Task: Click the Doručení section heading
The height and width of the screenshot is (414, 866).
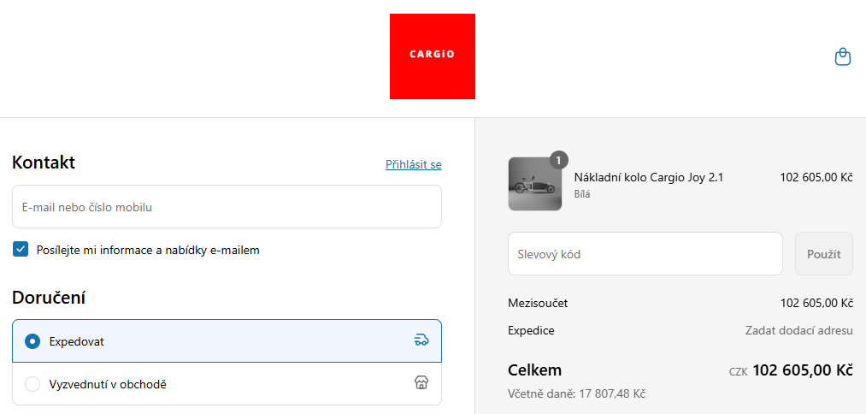Action: [48, 298]
